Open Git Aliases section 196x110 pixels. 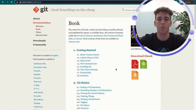click(85, 105)
